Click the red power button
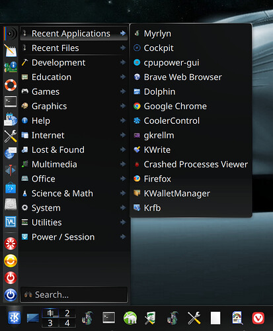The width and height of the screenshot is (273, 331). click(x=11, y=278)
